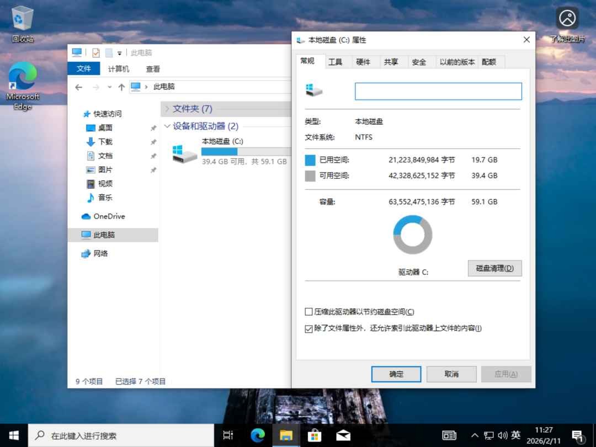Switch to the 共享 tab
The height and width of the screenshot is (447, 596).
(391, 62)
